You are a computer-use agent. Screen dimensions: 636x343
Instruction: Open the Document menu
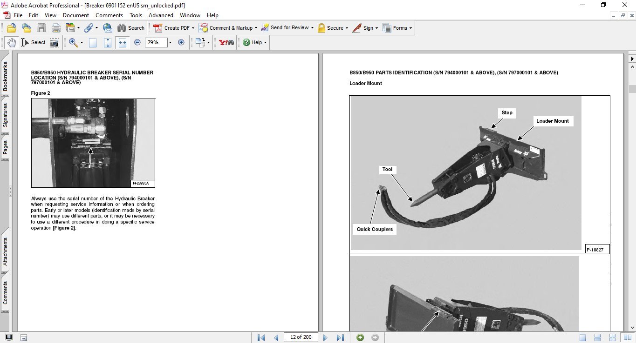76,15
